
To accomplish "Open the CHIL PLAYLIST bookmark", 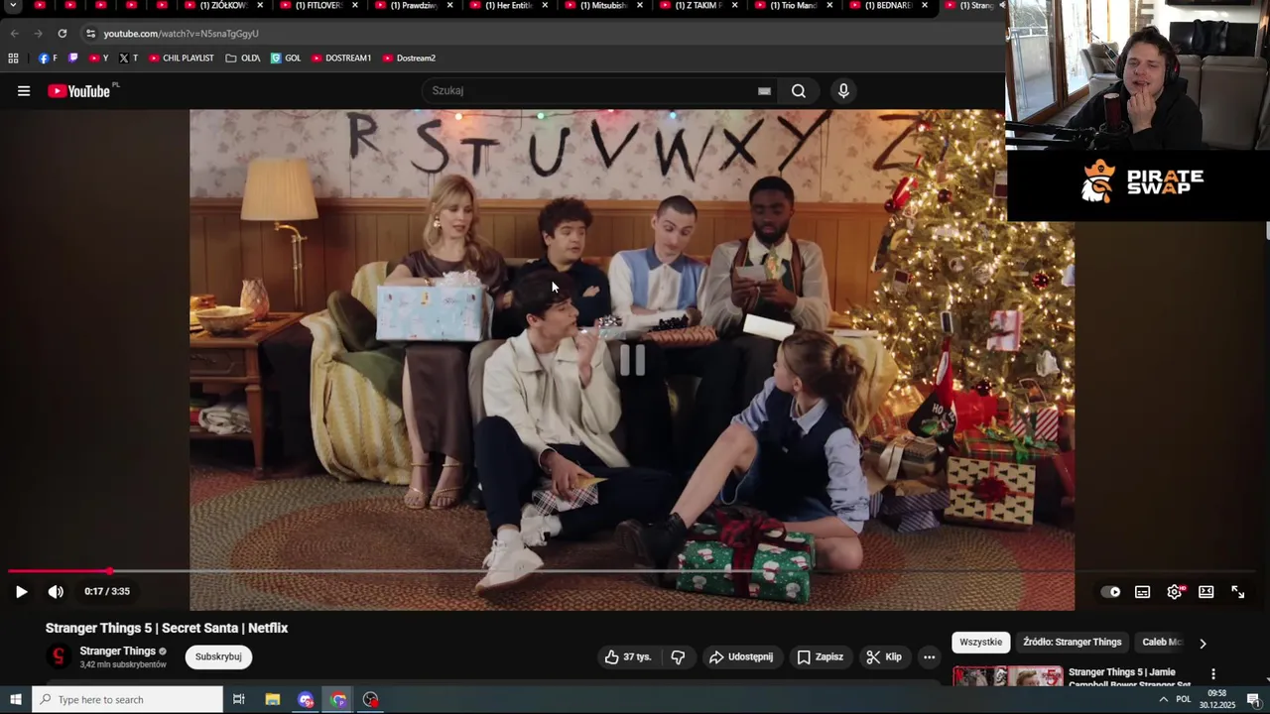I will [x=182, y=59].
